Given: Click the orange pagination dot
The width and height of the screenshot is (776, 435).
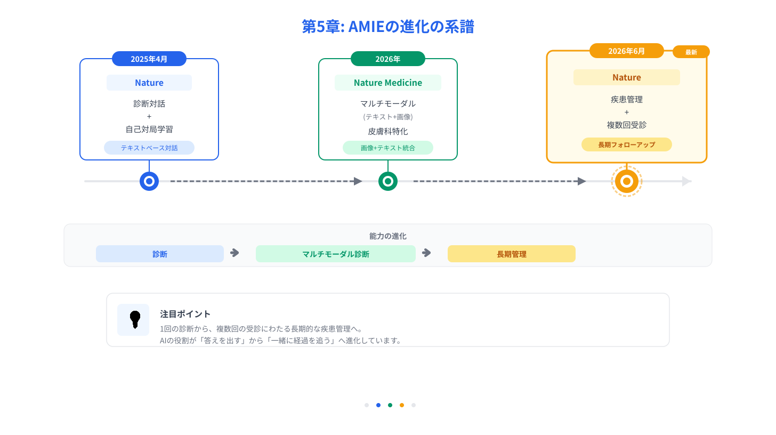Looking at the screenshot, I should (402, 405).
